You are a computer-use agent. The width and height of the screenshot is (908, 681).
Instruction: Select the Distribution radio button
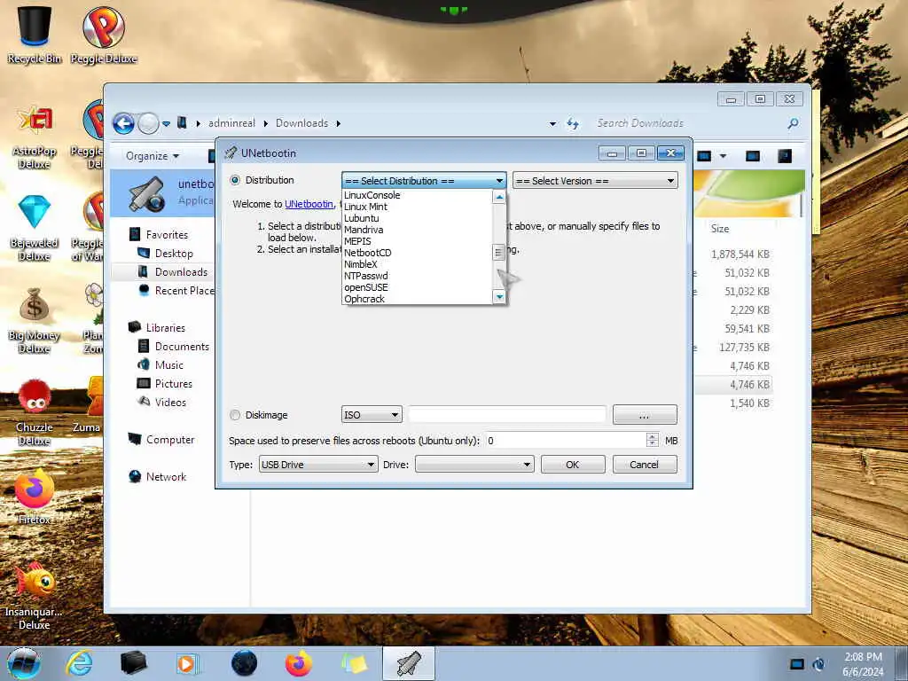click(x=235, y=180)
